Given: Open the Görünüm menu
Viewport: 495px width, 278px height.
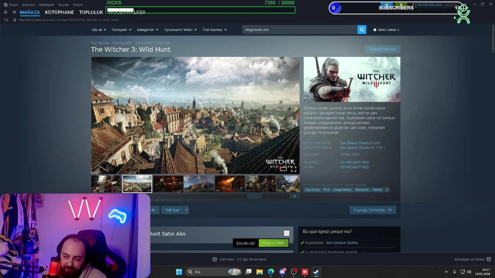Looking at the screenshot, I should coord(29,5).
